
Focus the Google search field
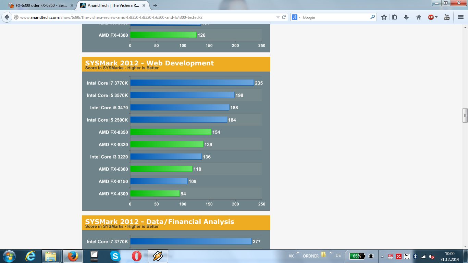point(335,17)
